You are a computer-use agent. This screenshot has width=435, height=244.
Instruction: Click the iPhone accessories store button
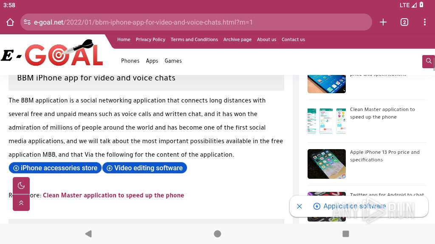pos(55,168)
